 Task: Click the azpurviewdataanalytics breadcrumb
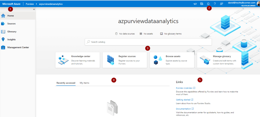pyautogui.click(x=51, y=4)
